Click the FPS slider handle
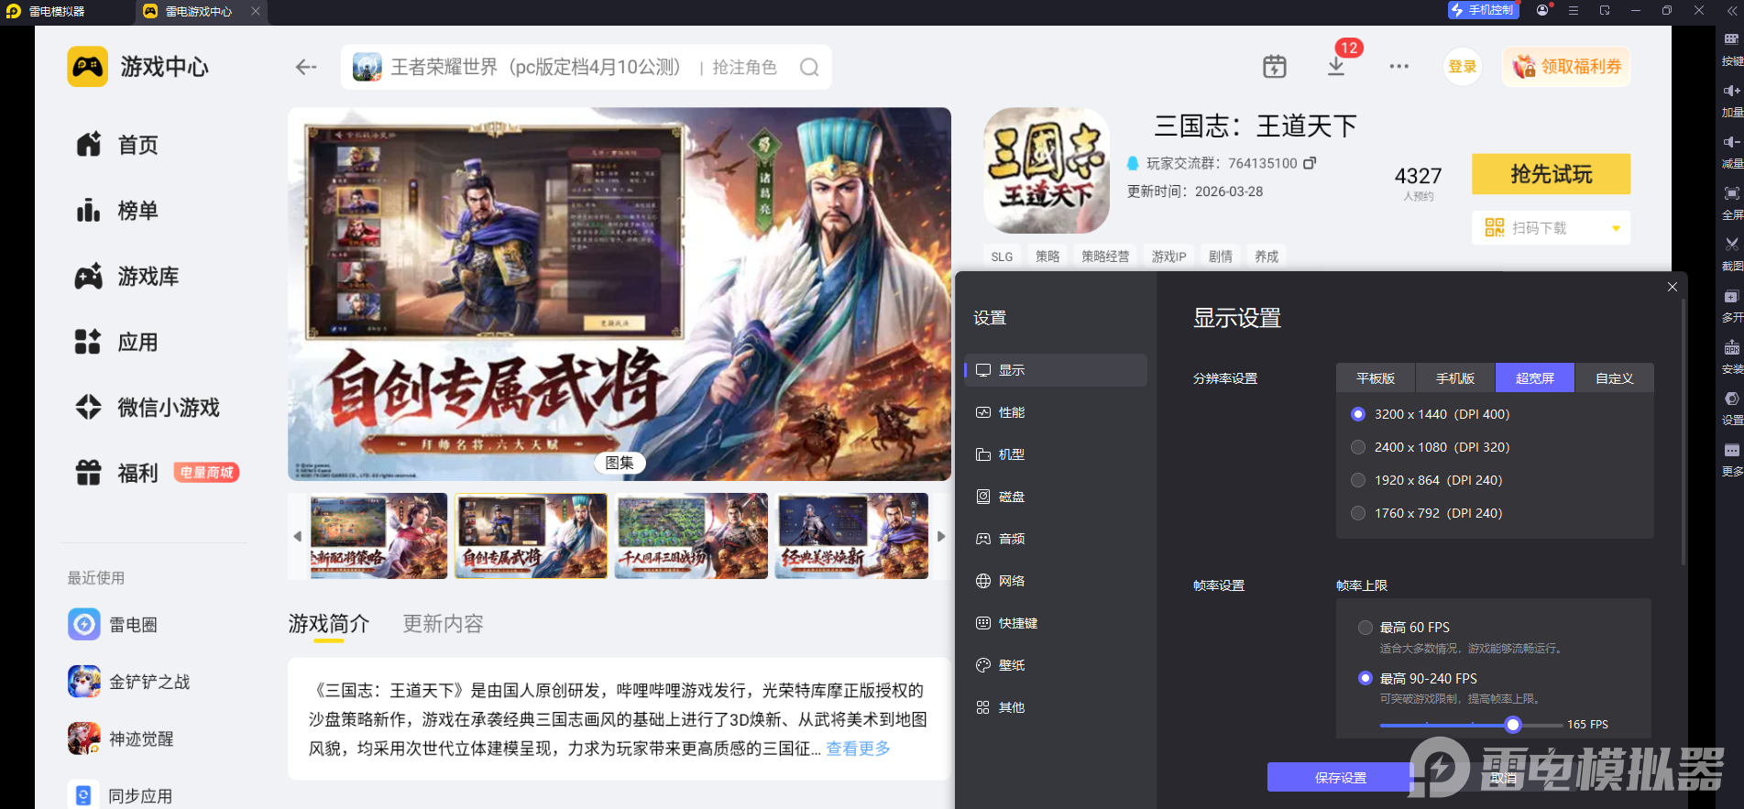Viewport: 1744px width, 809px height. coord(1513,725)
